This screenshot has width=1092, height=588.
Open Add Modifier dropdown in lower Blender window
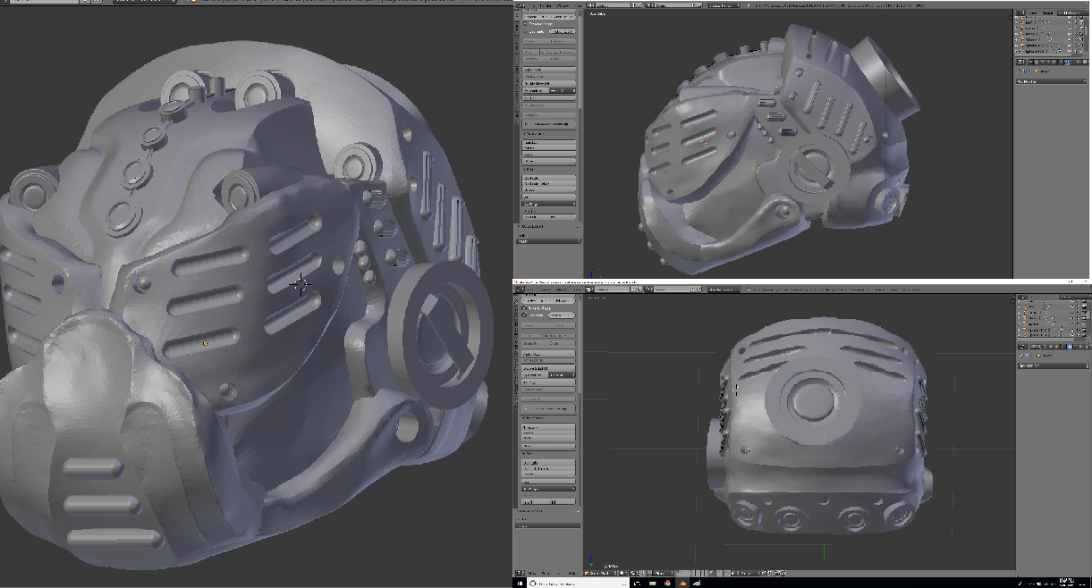pos(1054,365)
